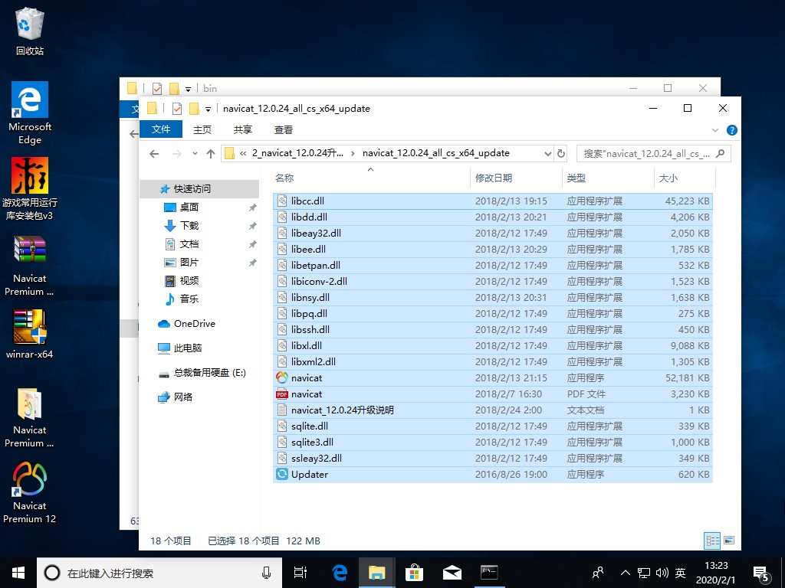
Task: Click the taskbar search box
Action: (x=159, y=573)
